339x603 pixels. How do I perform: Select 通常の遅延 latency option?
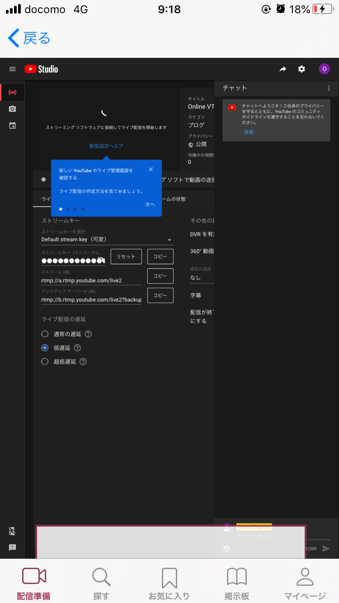45,334
